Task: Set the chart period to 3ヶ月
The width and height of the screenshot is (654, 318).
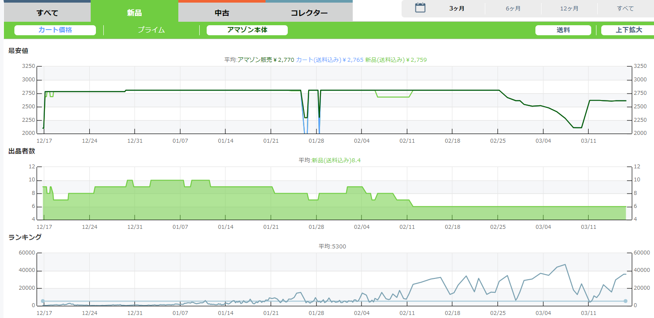Action: point(457,9)
